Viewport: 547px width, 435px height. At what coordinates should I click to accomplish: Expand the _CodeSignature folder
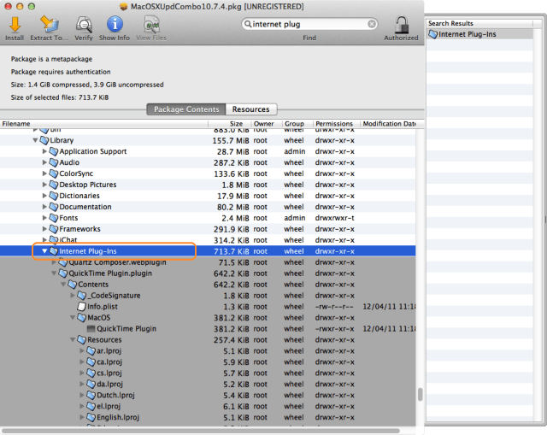[x=73, y=296]
